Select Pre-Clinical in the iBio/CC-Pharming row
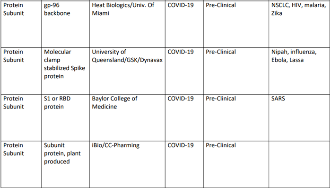 221,145
